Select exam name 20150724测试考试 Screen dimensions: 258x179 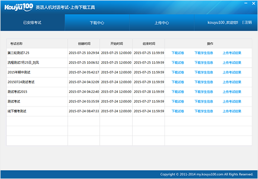tap(21, 82)
